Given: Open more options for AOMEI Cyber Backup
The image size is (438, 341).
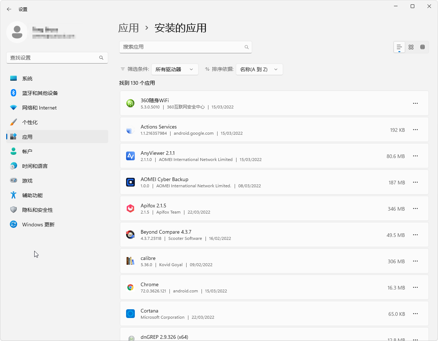Looking at the screenshot, I should (x=415, y=182).
